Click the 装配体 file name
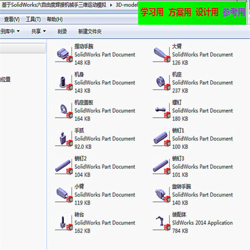The image size is (250, 250). click(x=179, y=215)
